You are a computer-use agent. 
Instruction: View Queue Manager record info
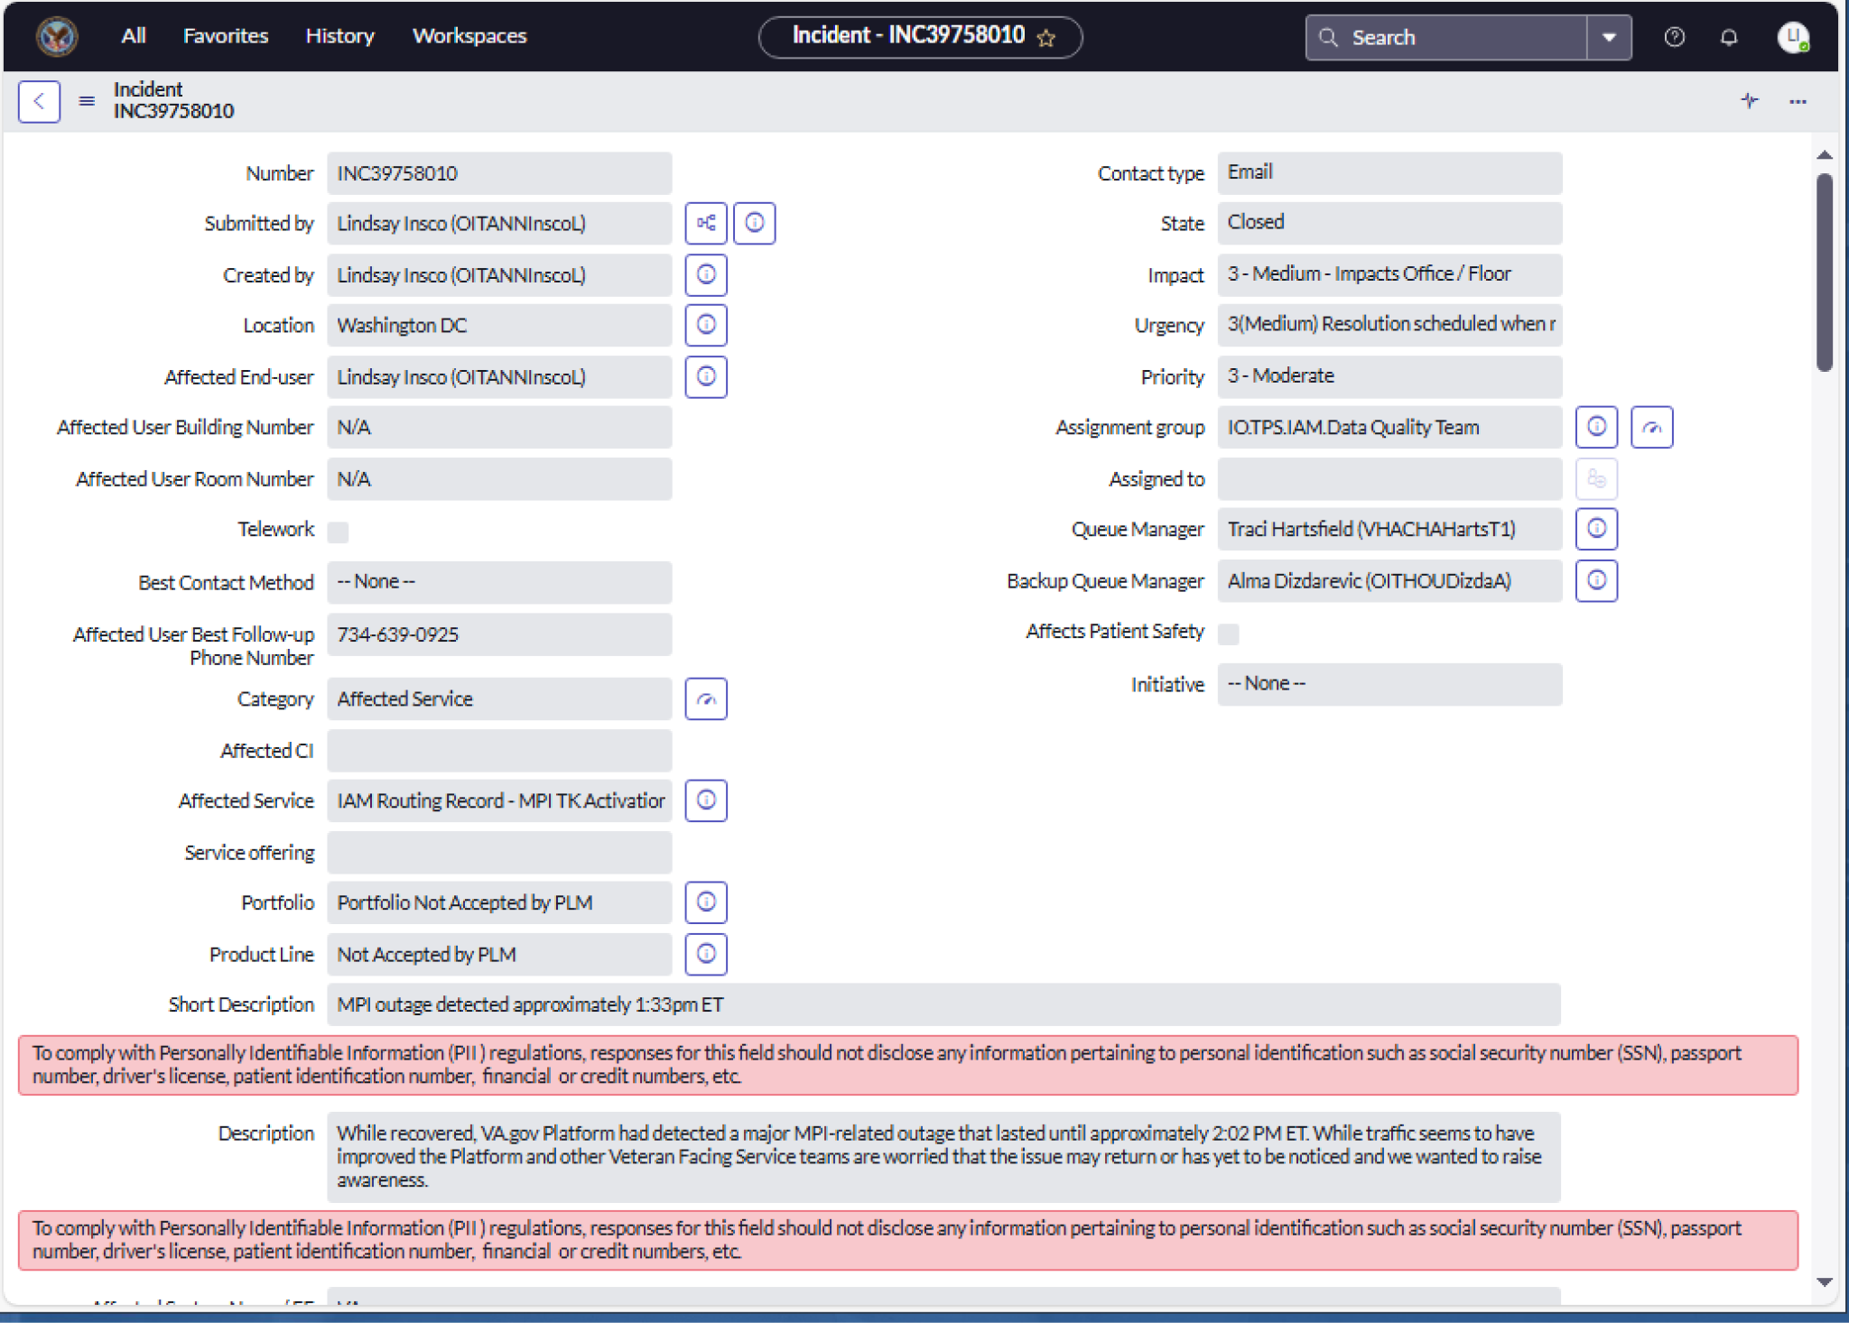(x=1595, y=529)
